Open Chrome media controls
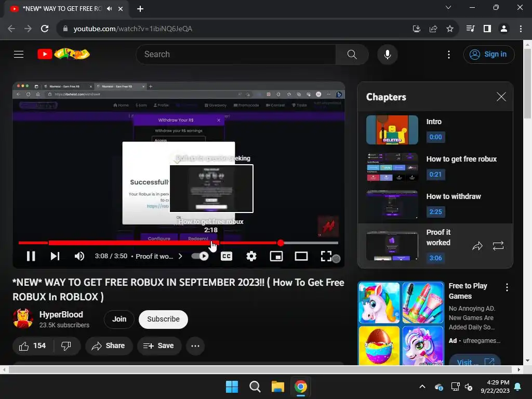This screenshot has width=532, height=399. (x=470, y=29)
